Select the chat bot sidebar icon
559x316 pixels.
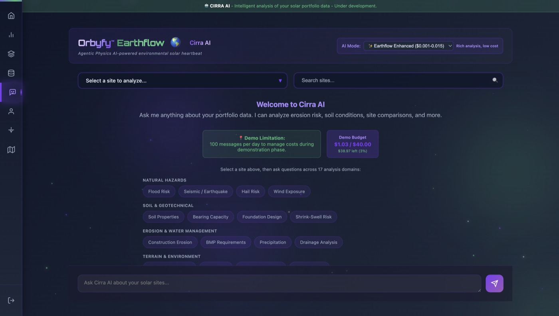point(12,92)
